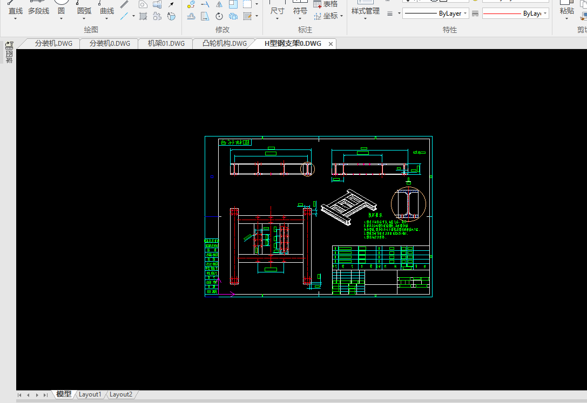Go to next layout tab arrow

click(37, 395)
